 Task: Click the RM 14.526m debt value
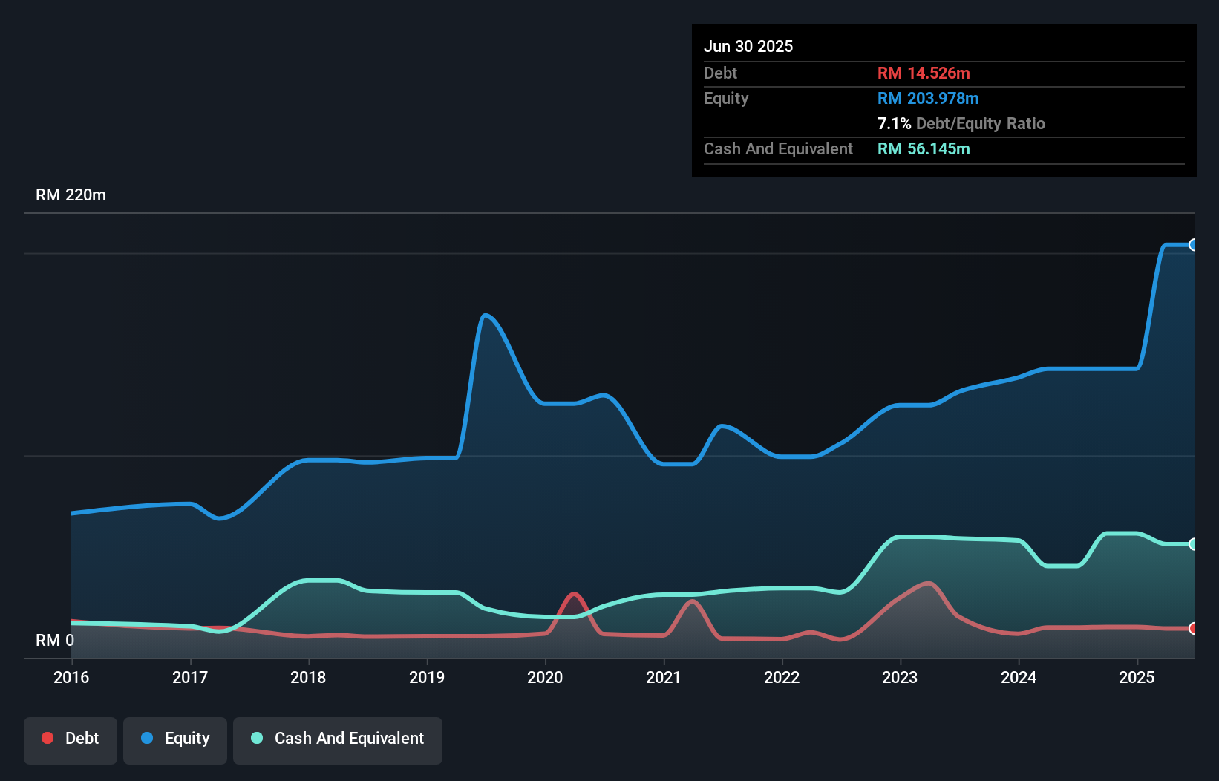924,73
